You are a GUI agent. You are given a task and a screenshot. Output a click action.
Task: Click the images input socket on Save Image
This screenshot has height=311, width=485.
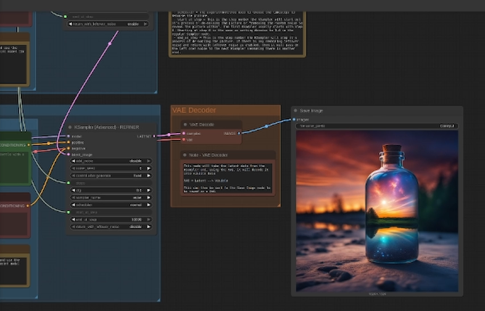point(294,119)
